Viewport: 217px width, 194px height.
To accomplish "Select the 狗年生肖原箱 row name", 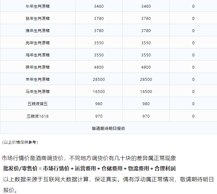I will point(38,43).
